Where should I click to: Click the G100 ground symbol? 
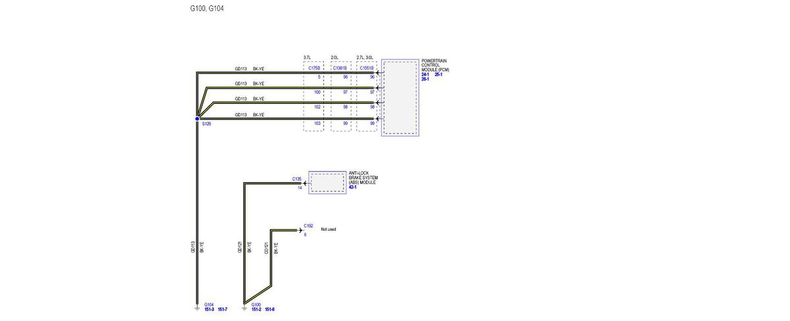click(x=244, y=308)
